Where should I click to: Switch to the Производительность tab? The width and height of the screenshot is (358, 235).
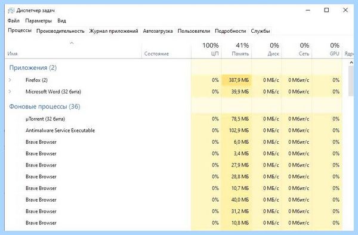(x=60, y=31)
